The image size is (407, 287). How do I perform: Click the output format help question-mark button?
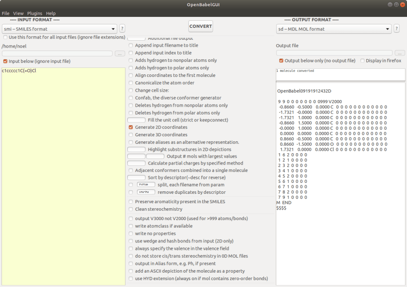[397, 28]
